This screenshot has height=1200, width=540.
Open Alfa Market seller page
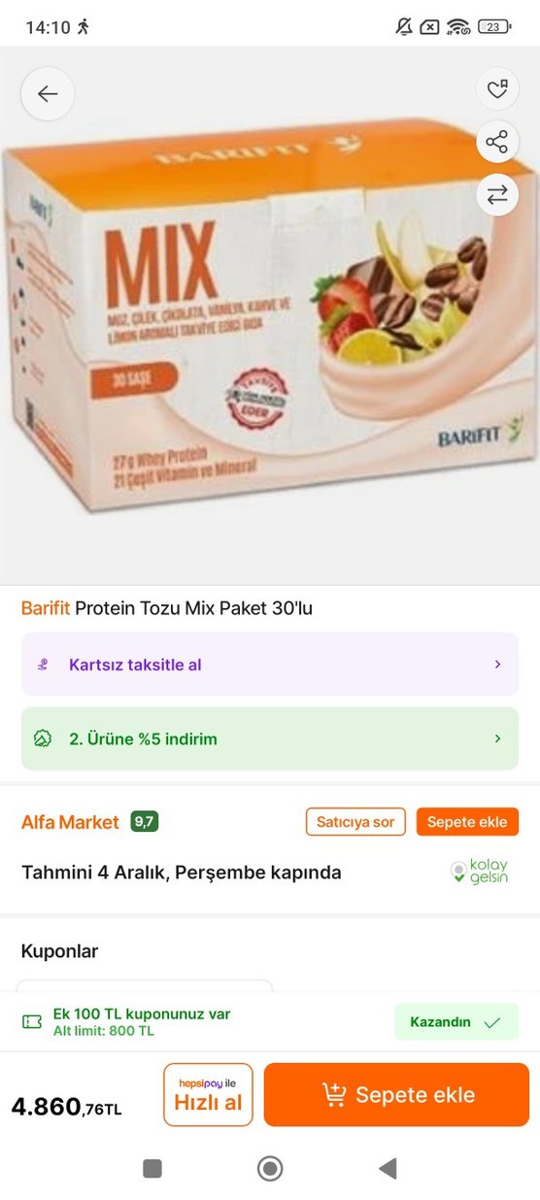[x=70, y=822]
